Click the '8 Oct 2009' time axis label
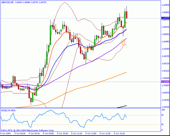The image size is (170, 136). point(6,134)
